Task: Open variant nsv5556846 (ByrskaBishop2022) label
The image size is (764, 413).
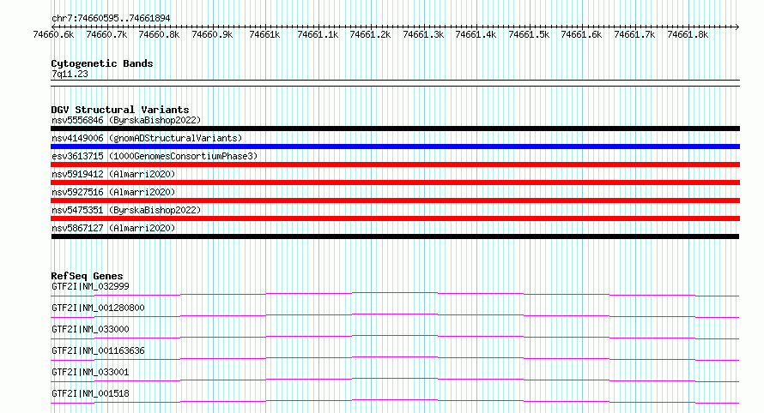Action: (126, 120)
